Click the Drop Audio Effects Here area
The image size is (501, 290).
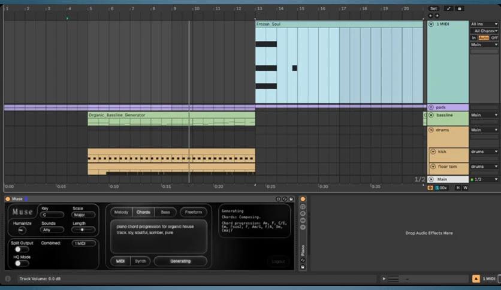tap(429, 233)
